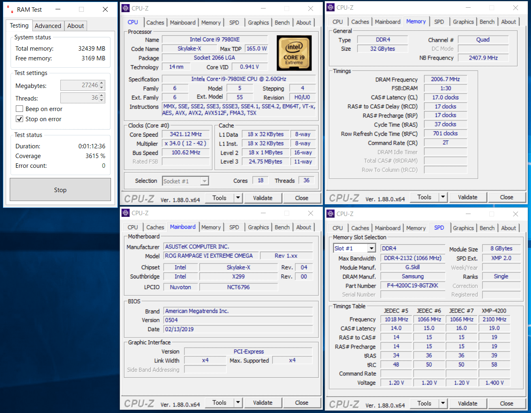Viewport: 531px width, 413px height.
Task: Click the Module Size value 8 GBytes
Action: tap(501, 248)
